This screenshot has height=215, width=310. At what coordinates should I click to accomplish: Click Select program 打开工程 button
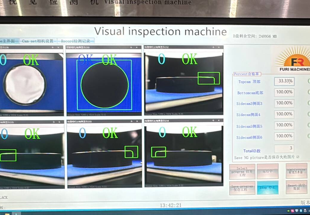coord(242,172)
